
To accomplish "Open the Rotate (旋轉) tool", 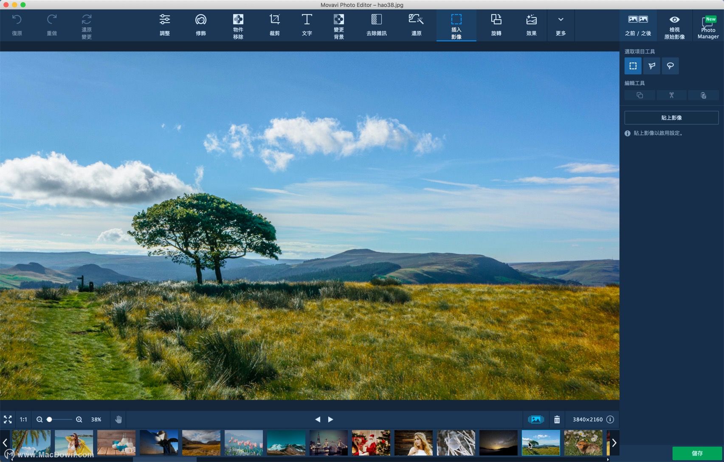I will point(496,25).
